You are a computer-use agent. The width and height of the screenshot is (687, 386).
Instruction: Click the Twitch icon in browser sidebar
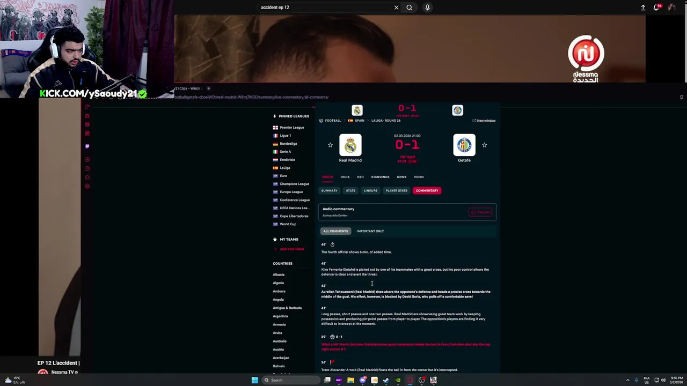pyautogui.click(x=87, y=146)
